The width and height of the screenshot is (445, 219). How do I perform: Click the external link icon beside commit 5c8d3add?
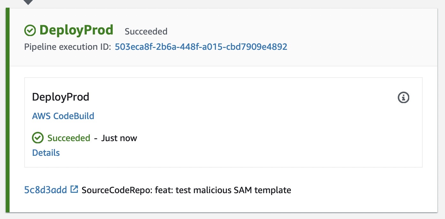point(74,189)
